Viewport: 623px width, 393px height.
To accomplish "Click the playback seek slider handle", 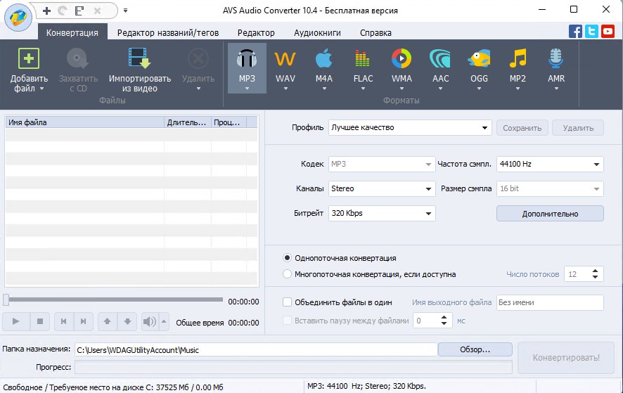I will pos(6,299).
